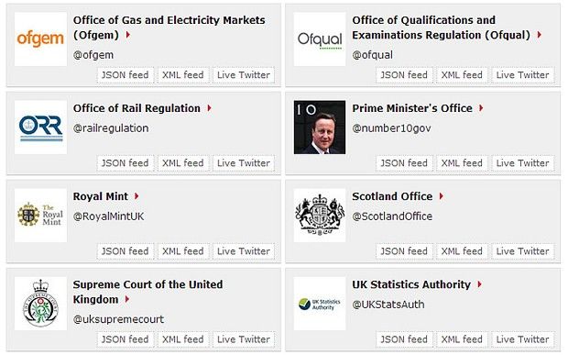Open Live Twitter for Royal Mint

click(244, 251)
